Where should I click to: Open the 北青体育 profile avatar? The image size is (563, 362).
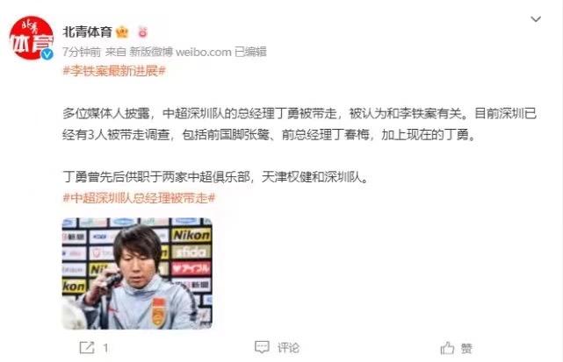coord(32,38)
